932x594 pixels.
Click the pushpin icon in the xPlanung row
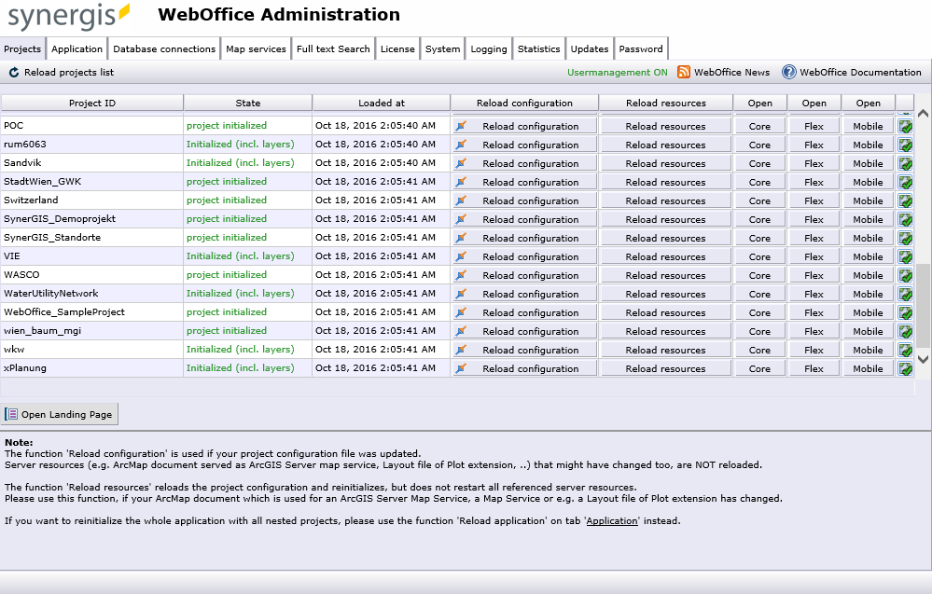tap(460, 367)
